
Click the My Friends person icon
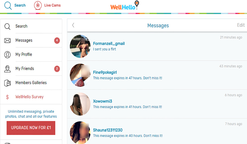pyautogui.click(x=7, y=69)
